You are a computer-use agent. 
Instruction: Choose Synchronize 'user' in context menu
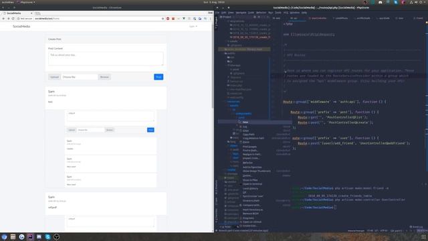coord(265,196)
